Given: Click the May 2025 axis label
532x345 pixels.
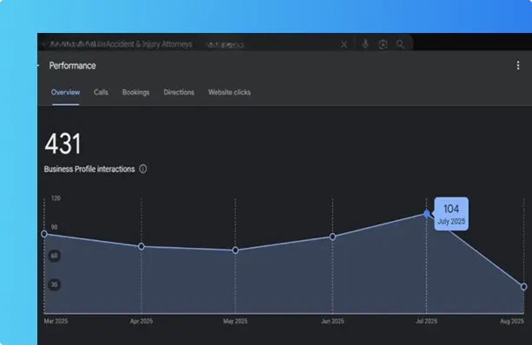Looking at the screenshot, I should pyautogui.click(x=235, y=321).
